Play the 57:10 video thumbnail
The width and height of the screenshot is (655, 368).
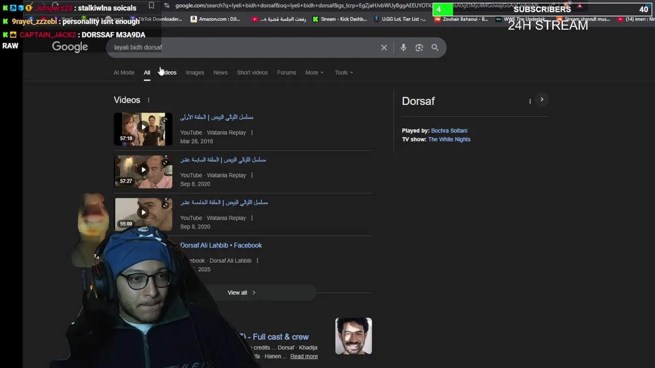(x=143, y=129)
